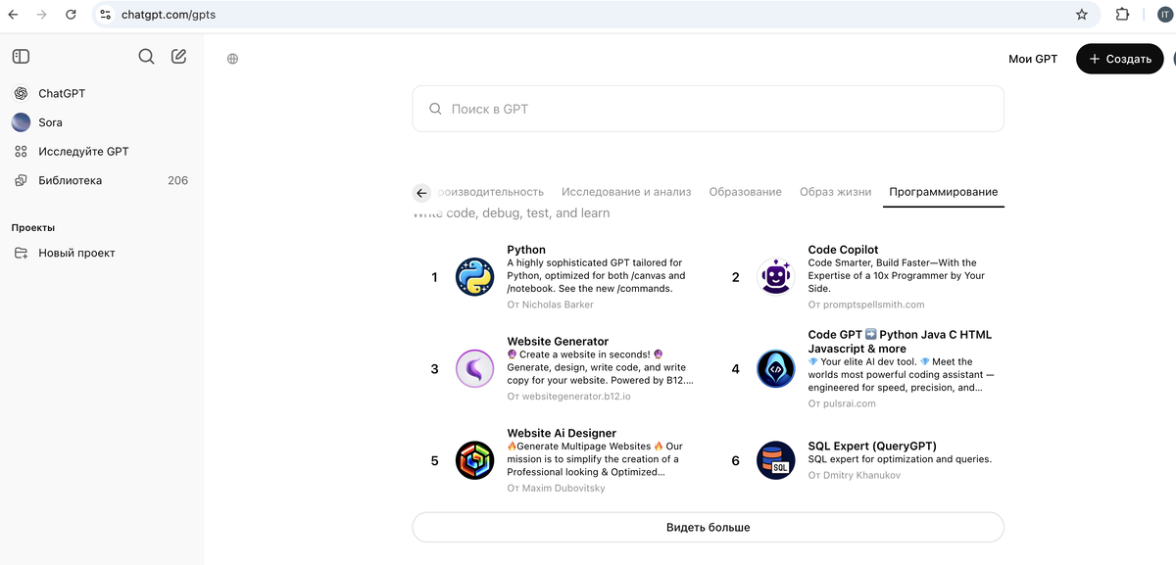The image size is (1176, 565).
Task: Click the Code GPT hexagon icon
Action: click(x=776, y=369)
